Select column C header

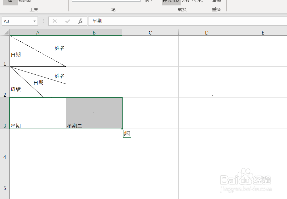[150, 33]
